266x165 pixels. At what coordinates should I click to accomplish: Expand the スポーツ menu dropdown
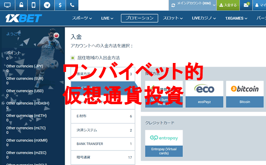coord(82,18)
